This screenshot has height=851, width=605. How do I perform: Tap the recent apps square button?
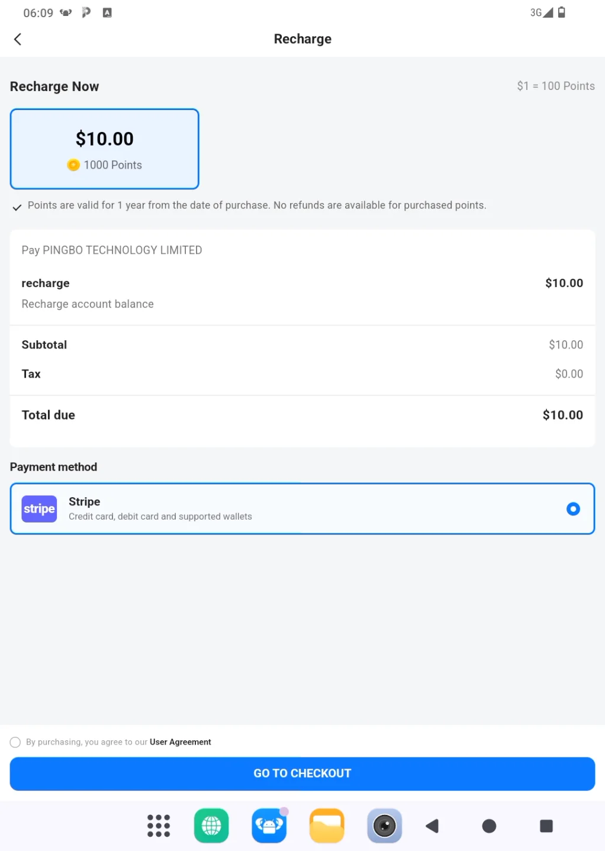pos(546,826)
